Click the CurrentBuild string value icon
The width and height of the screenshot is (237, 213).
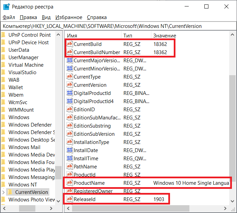pyautogui.click(x=69, y=44)
